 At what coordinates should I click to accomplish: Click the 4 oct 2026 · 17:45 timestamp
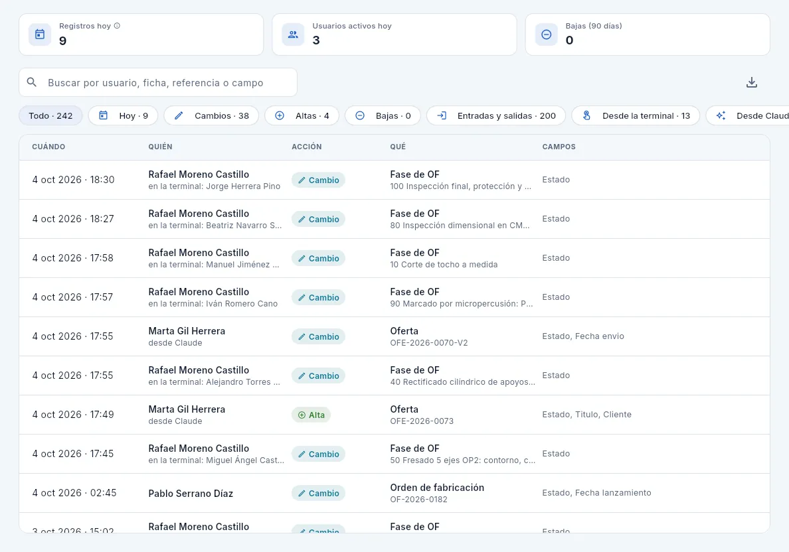[x=73, y=453]
